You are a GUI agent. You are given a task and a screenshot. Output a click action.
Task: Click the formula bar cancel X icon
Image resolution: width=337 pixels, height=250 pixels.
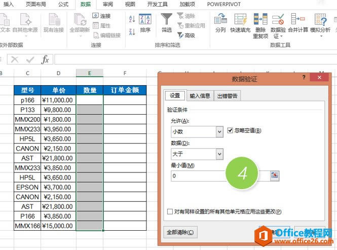pos(15,59)
